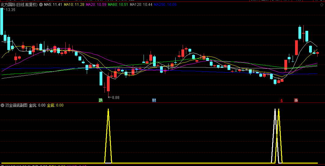Click the green 跌 event marker
325x166 pixels.
coord(101,100)
